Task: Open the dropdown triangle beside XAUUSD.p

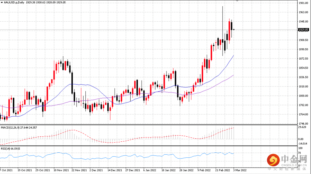Action: tap(2, 3)
